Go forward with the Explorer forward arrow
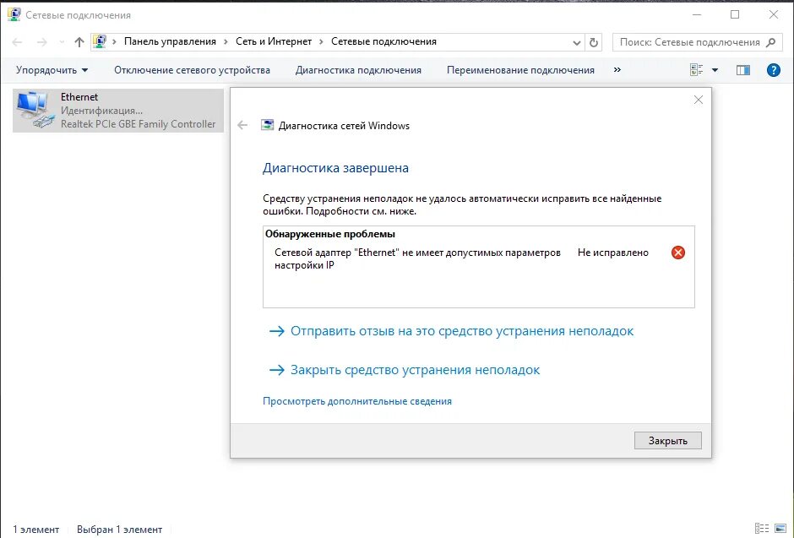The image size is (794, 538). [x=42, y=42]
